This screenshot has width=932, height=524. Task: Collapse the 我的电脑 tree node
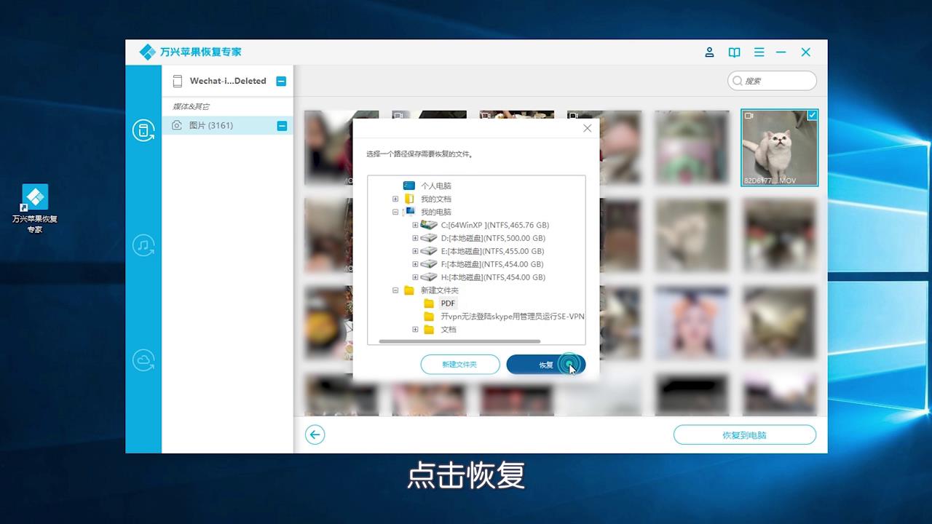[x=395, y=212]
